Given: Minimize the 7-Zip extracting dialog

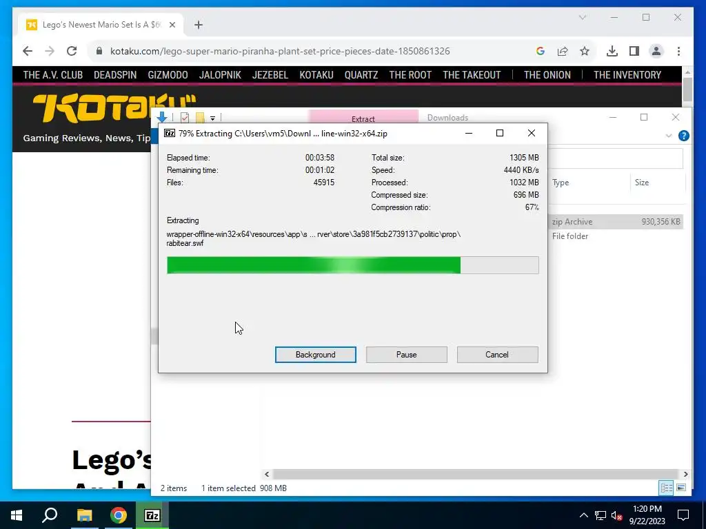Looking at the screenshot, I should point(469,133).
